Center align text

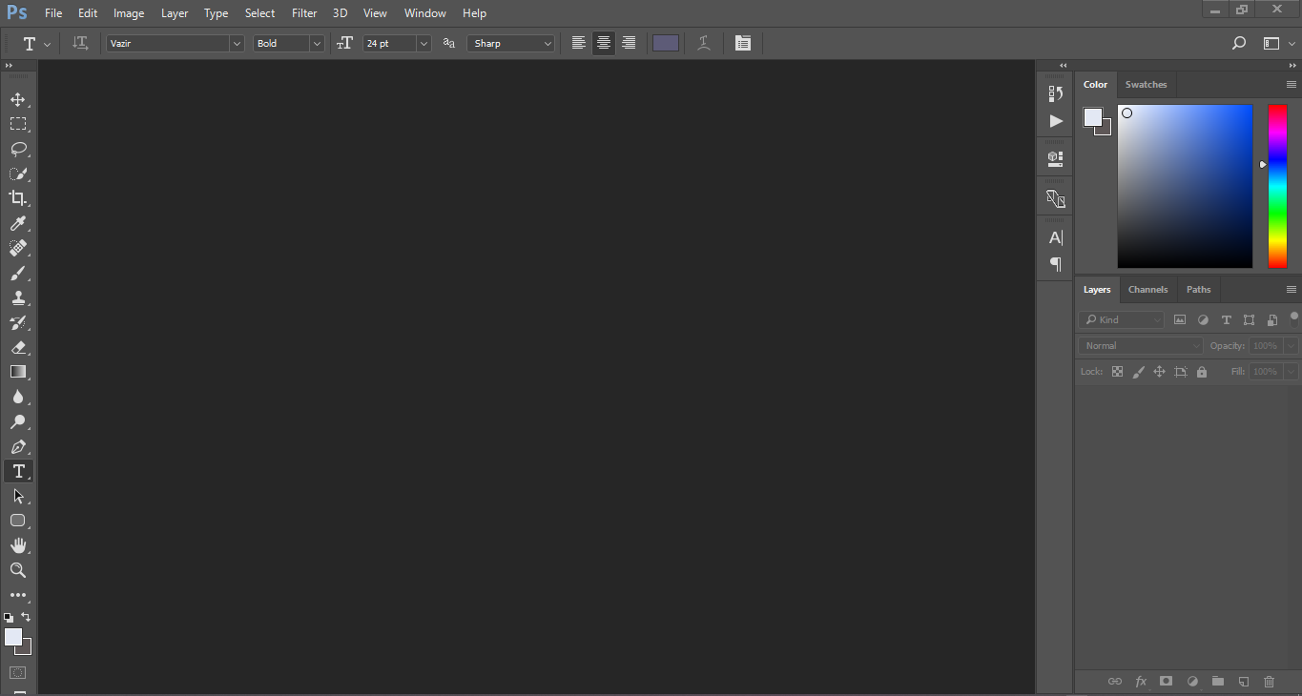coord(604,43)
